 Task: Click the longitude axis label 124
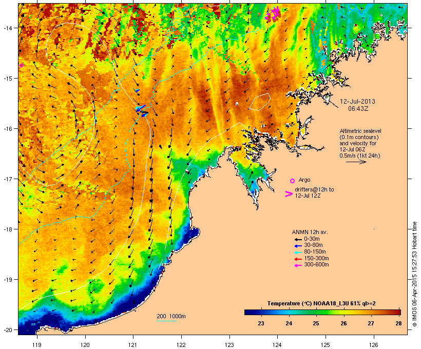[x=277, y=345]
